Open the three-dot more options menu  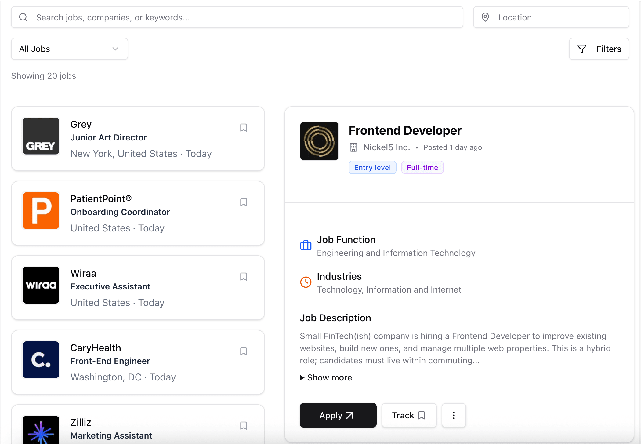coord(454,415)
